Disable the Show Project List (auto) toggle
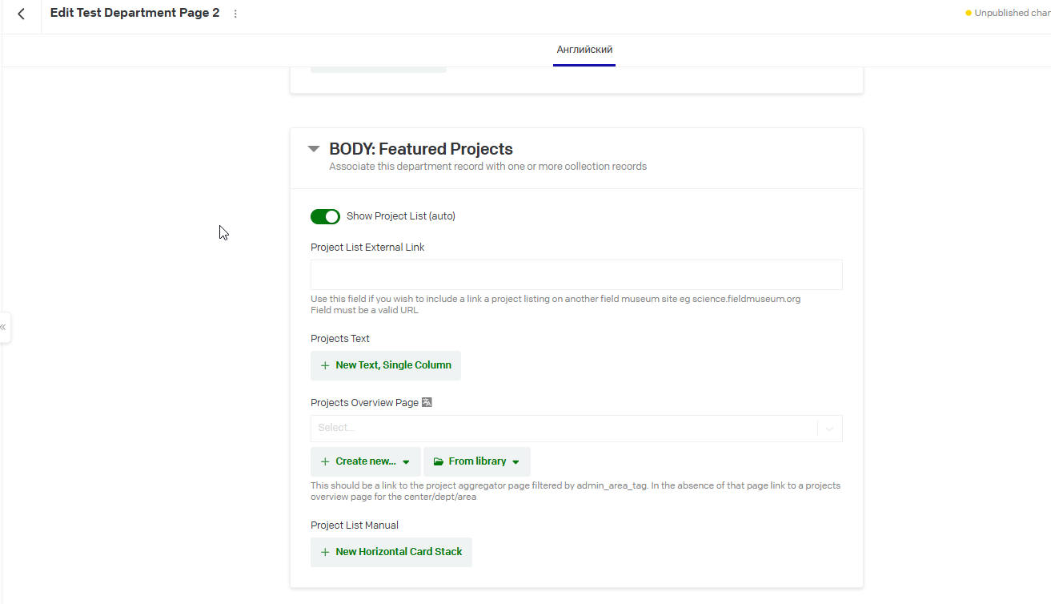The width and height of the screenshot is (1051, 604). (x=326, y=216)
